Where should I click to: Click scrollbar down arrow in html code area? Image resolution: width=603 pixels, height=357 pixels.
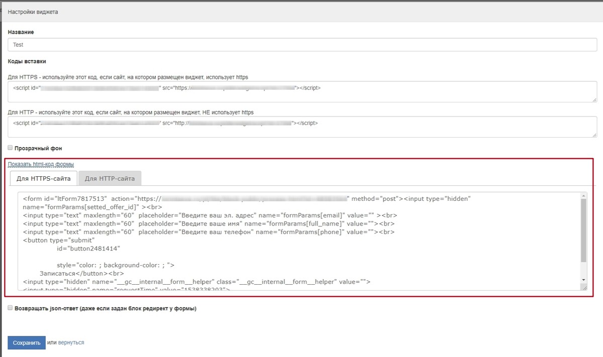coord(583,279)
